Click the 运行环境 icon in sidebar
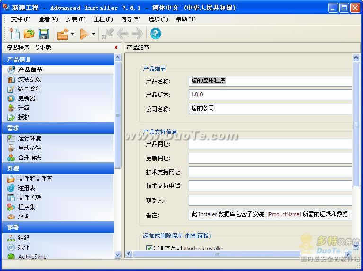363x271 pixels. pos(11,139)
